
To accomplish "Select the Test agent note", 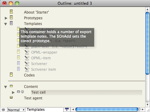I will pos(33,98).
